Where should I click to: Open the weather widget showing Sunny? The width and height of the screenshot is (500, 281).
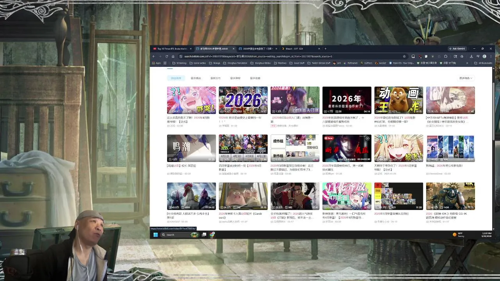(x=458, y=235)
